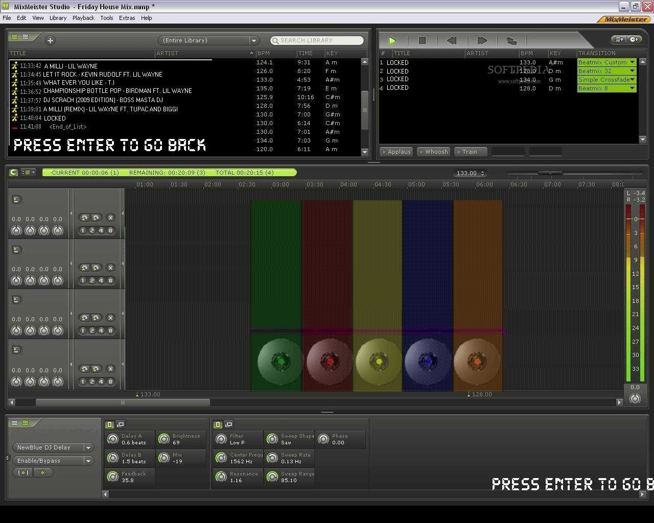Click the second loop arrow on the second track
The width and height of the screenshot is (654, 523).
click(96, 268)
